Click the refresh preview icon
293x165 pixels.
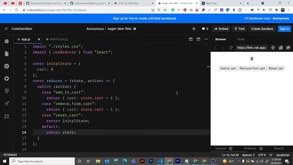tap(231, 48)
